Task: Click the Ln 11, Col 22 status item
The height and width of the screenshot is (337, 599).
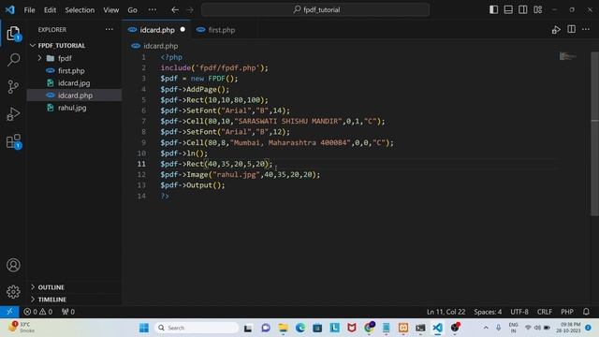Action: pyautogui.click(x=446, y=312)
